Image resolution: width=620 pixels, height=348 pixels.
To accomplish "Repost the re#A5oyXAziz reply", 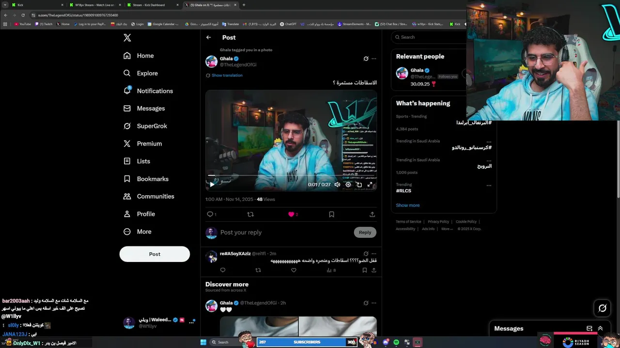I will pos(258,270).
